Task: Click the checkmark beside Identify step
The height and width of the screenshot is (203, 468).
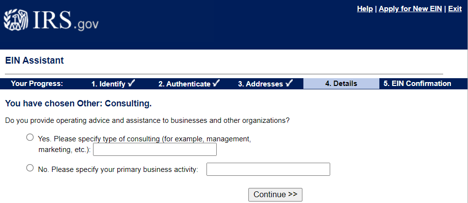Action: click(131, 84)
